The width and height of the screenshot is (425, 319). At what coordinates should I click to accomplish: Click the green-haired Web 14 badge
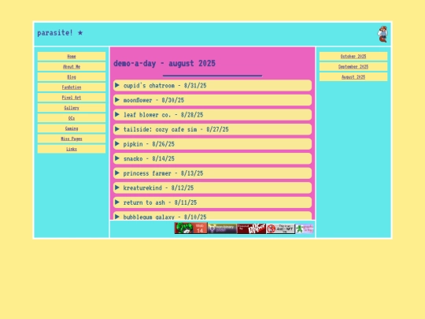click(x=191, y=228)
